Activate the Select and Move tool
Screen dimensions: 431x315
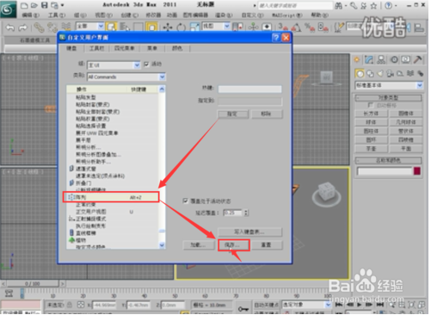point(168,28)
